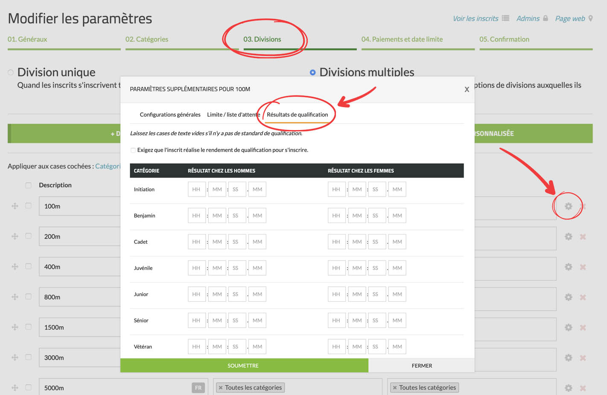Enable required qualification performance checkbox
607x395 pixels.
point(133,150)
